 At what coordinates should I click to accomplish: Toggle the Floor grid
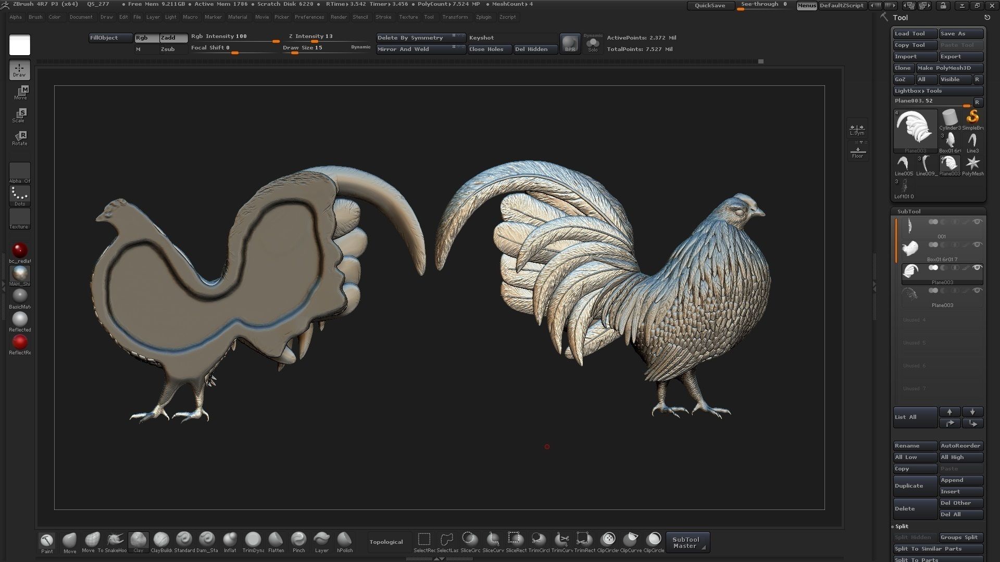click(857, 152)
